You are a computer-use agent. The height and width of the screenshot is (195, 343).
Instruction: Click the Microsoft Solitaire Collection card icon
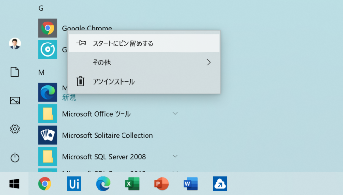(x=48, y=135)
